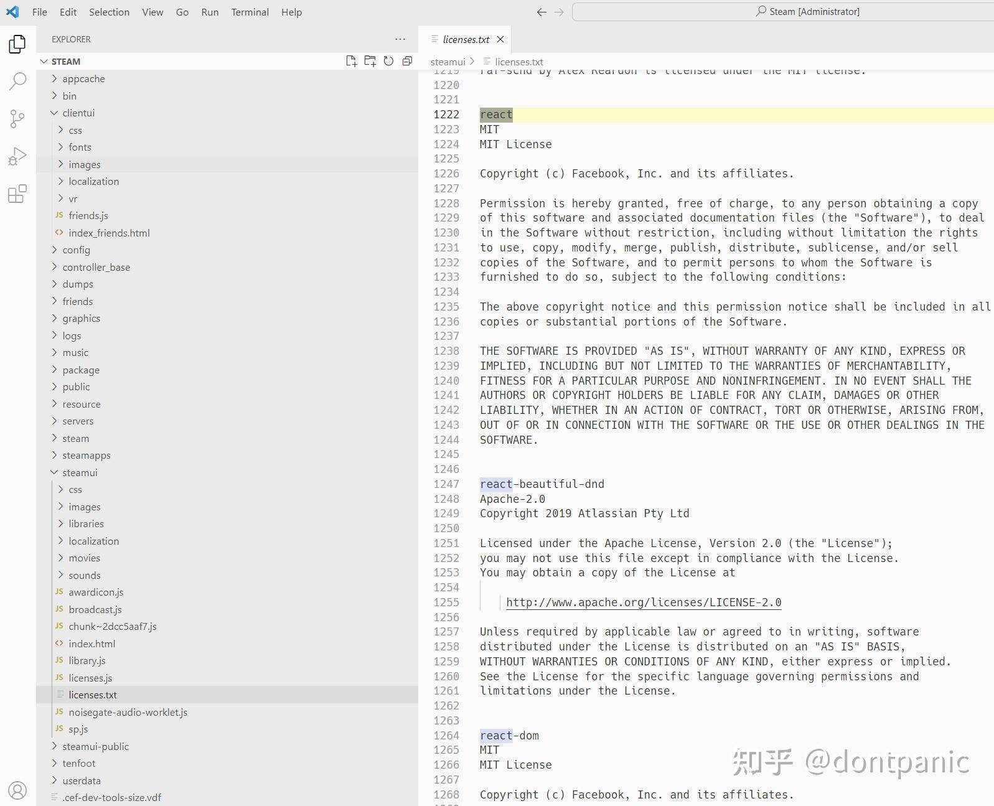Image resolution: width=994 pixels, height=806 pixels.
Task: Expand the graphics folder
Action: (x=81, y=318)
